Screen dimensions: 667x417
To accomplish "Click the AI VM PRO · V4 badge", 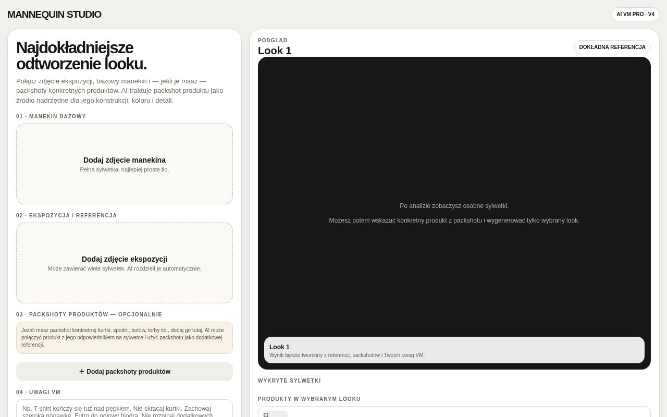I will (x=635, y=15).
